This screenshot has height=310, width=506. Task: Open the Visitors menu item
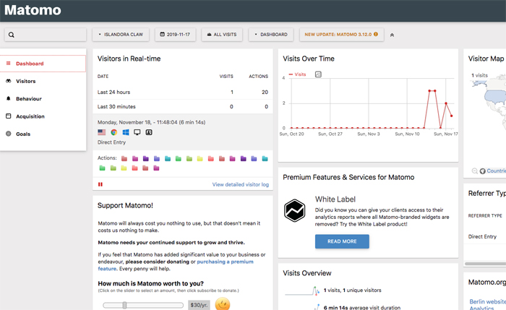coord(43,81)
